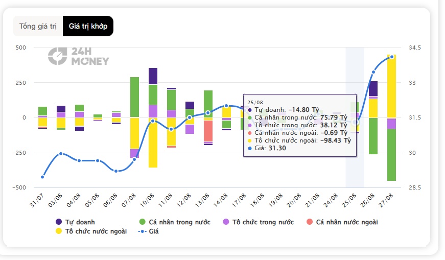Click the 25/08 date label on x-axis
This screenshot has height=260, width=445.
click(x=349, y=200)
